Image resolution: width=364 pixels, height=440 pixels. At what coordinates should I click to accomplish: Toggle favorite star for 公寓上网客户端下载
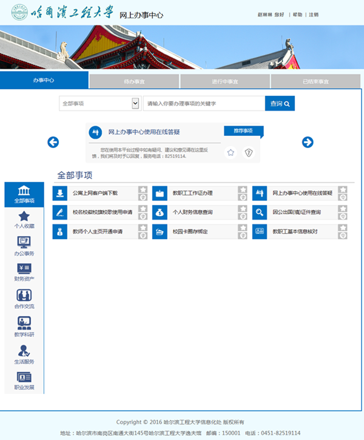[143, 190]
